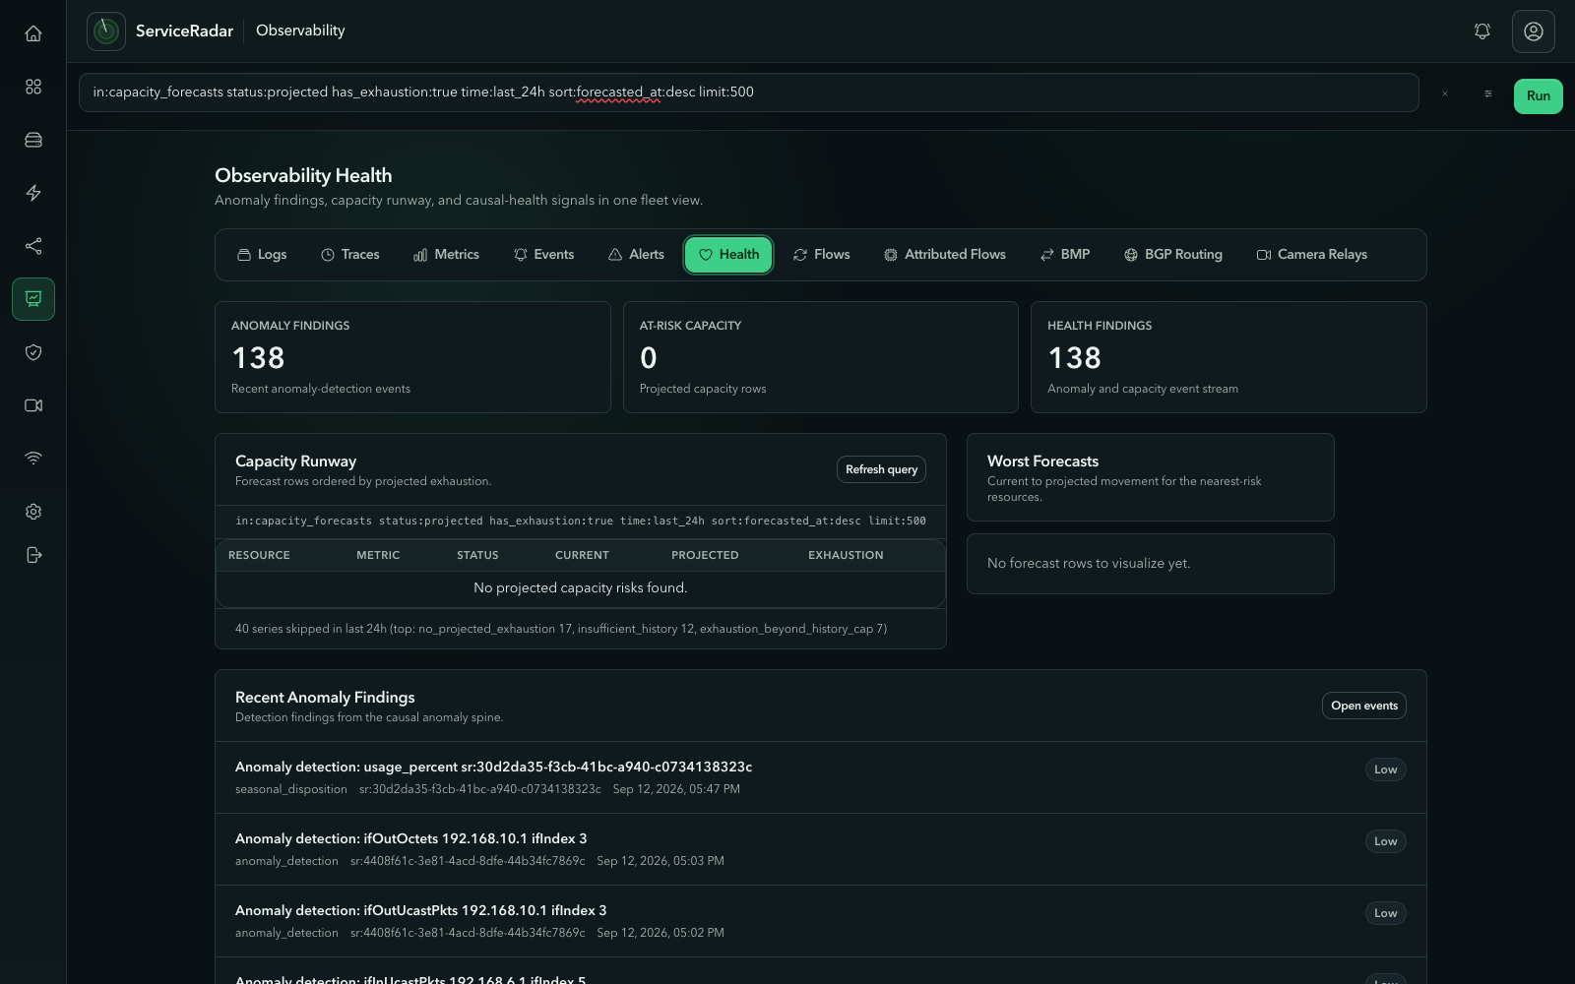Screen dimensions: 1575x984
Task: Run the query with the Run button
Action: (1539, 96)
